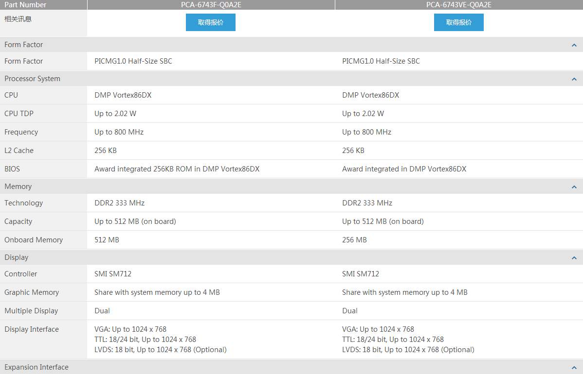Click the Onboard Memory row label

[34, 239]
